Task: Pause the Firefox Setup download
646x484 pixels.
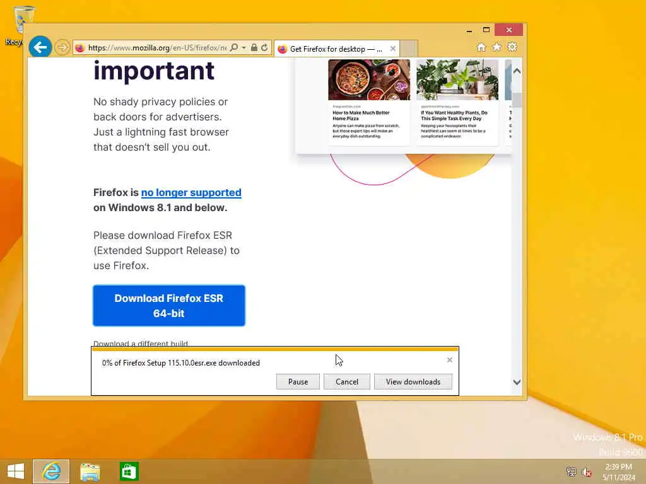Action: coord(298,381)
